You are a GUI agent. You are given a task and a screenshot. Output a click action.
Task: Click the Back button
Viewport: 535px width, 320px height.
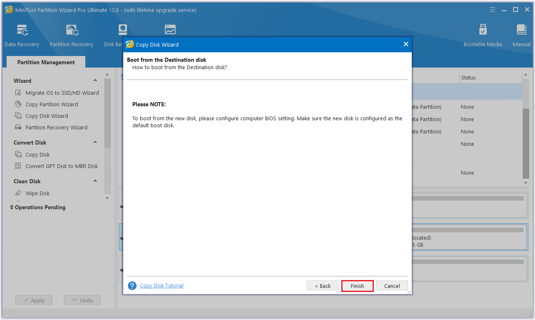click(x=323, y=286)
